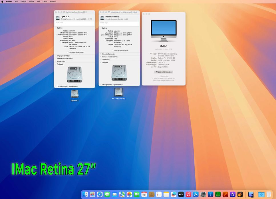
Task: Expand Więcej informacji in Dysk M.2 window
Action: click(x=56, y=56)
